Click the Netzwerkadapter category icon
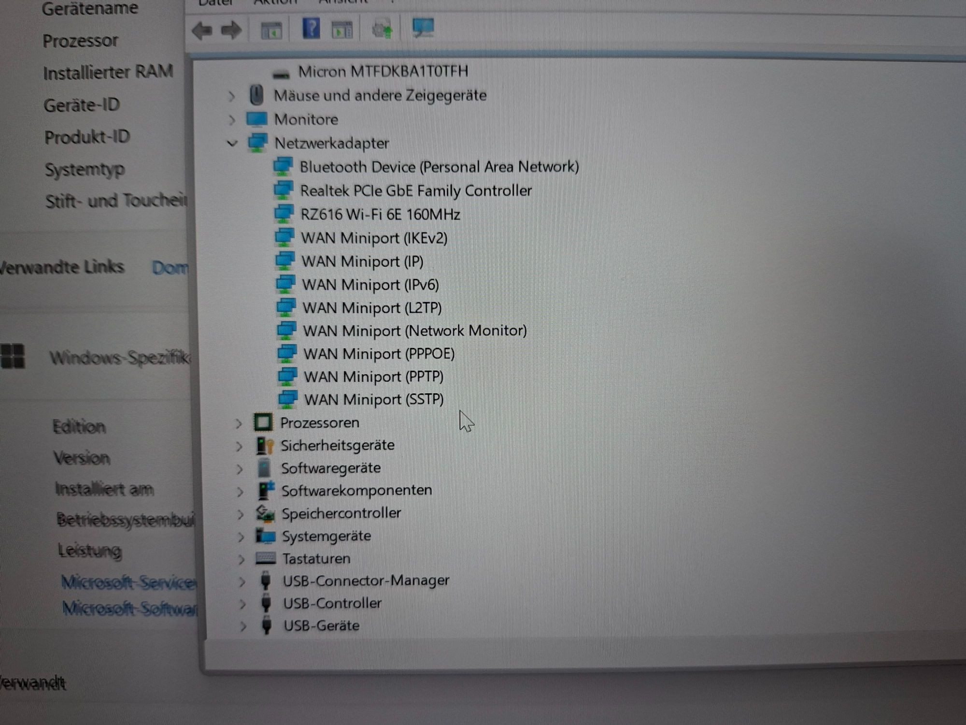This screenshot has height=725, width=966. 257,143
